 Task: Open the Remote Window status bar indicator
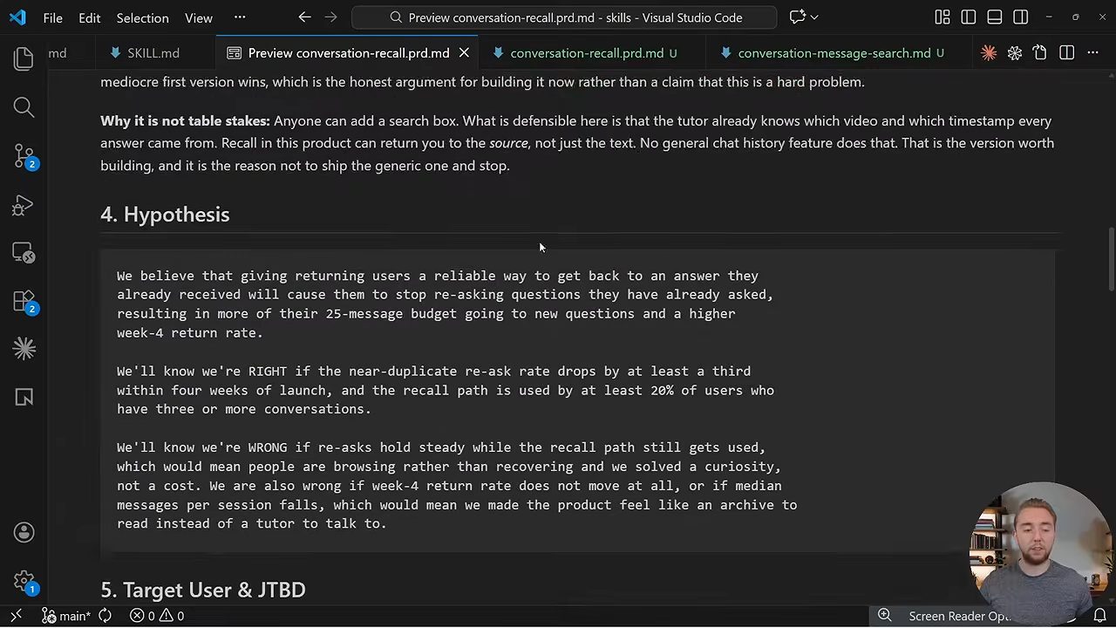[x=16, y=616]
